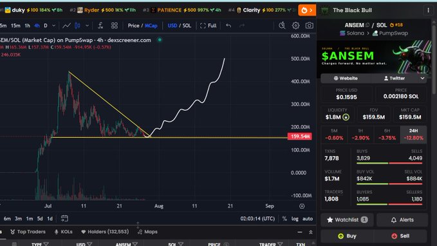Select the 4h timeframe
The width and height of the screenshot is (437, 246).
(37, 26)
